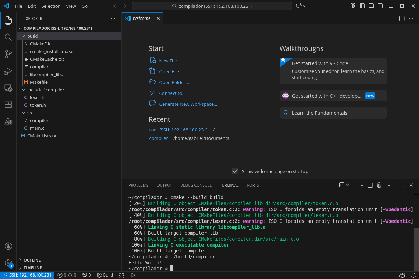Screen dimensions: 419x279
Task: Click the terminal scrollbar thumb
Action: coord(416,250)
